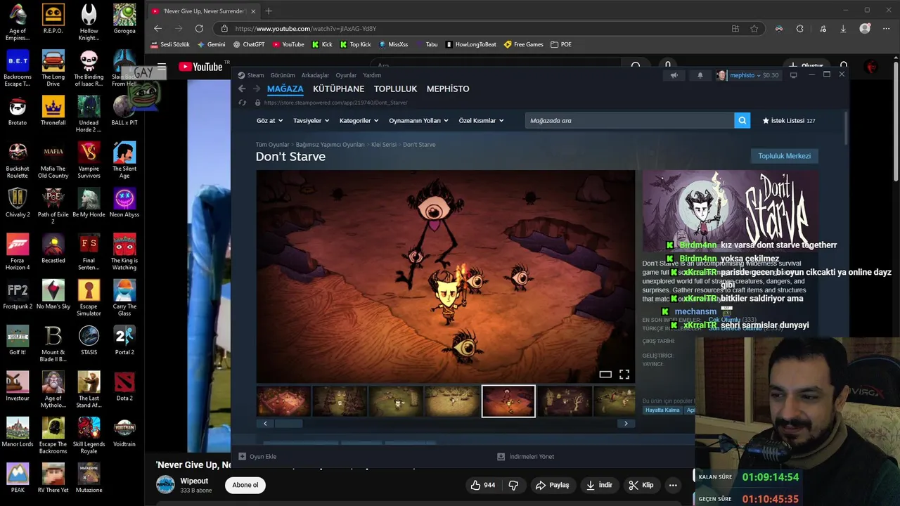The height and width of the screenshot is (506, 900).
Task: Open the Sesli Sözlük bookmark
Action: pos(169,44)
